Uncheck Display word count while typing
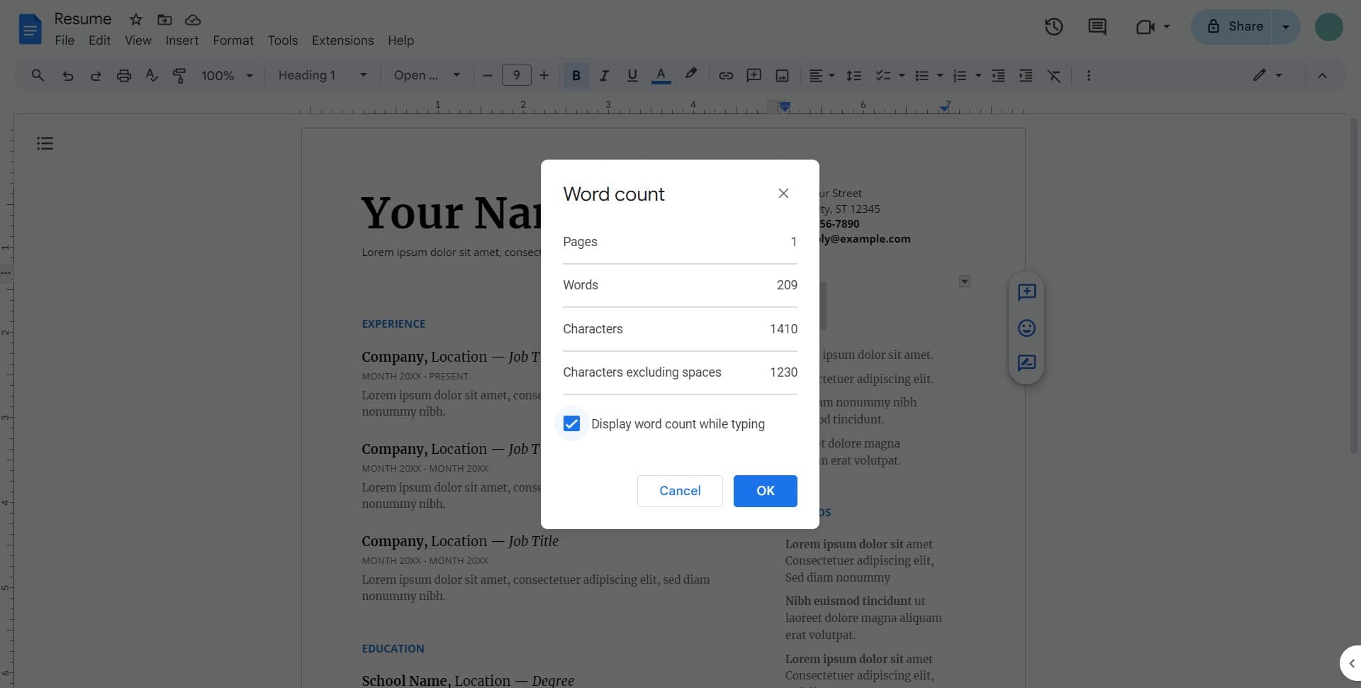 [x=571, y=423]
